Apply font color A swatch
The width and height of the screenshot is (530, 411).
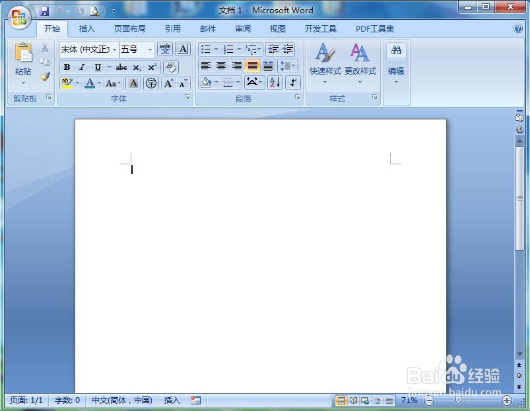[x=90, y=82]
